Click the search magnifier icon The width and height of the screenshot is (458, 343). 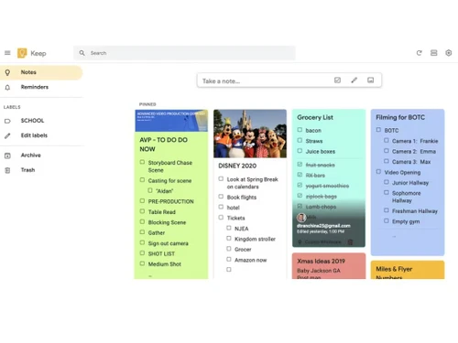tap(82, 53)
